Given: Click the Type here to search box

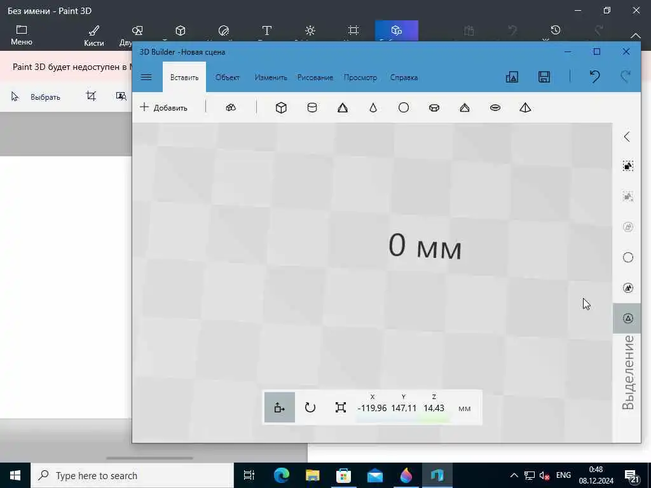Looking at the screenshot, I should pos(132,475).
